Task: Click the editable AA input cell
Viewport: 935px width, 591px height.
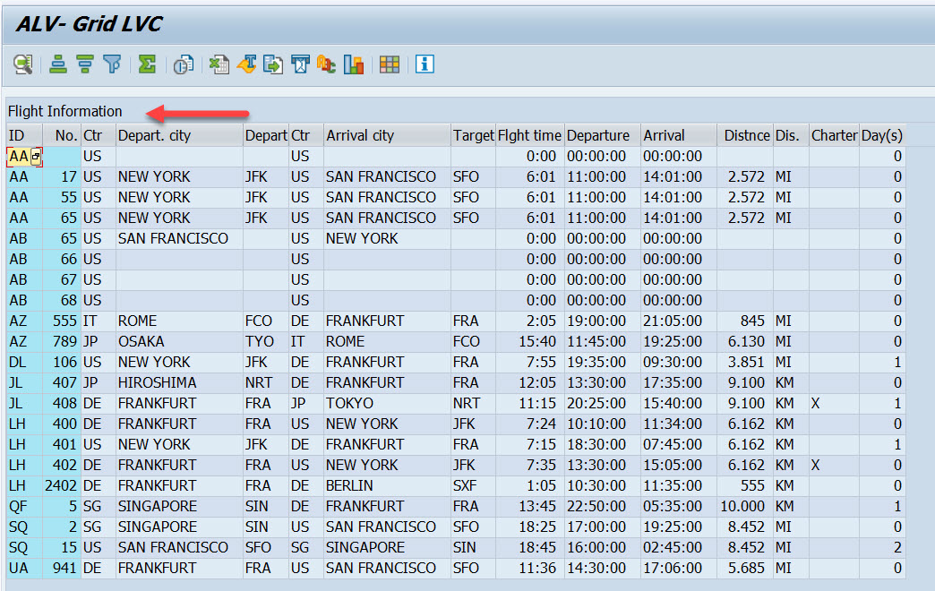Action: (x=20, y=155)
